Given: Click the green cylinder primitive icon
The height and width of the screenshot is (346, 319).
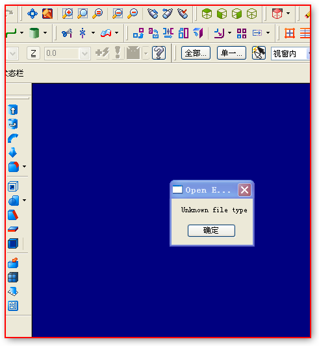Looking at the screenshot, I should (x=34, y=33).
